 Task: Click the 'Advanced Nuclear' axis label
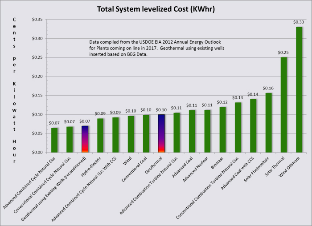coord(195,169)
